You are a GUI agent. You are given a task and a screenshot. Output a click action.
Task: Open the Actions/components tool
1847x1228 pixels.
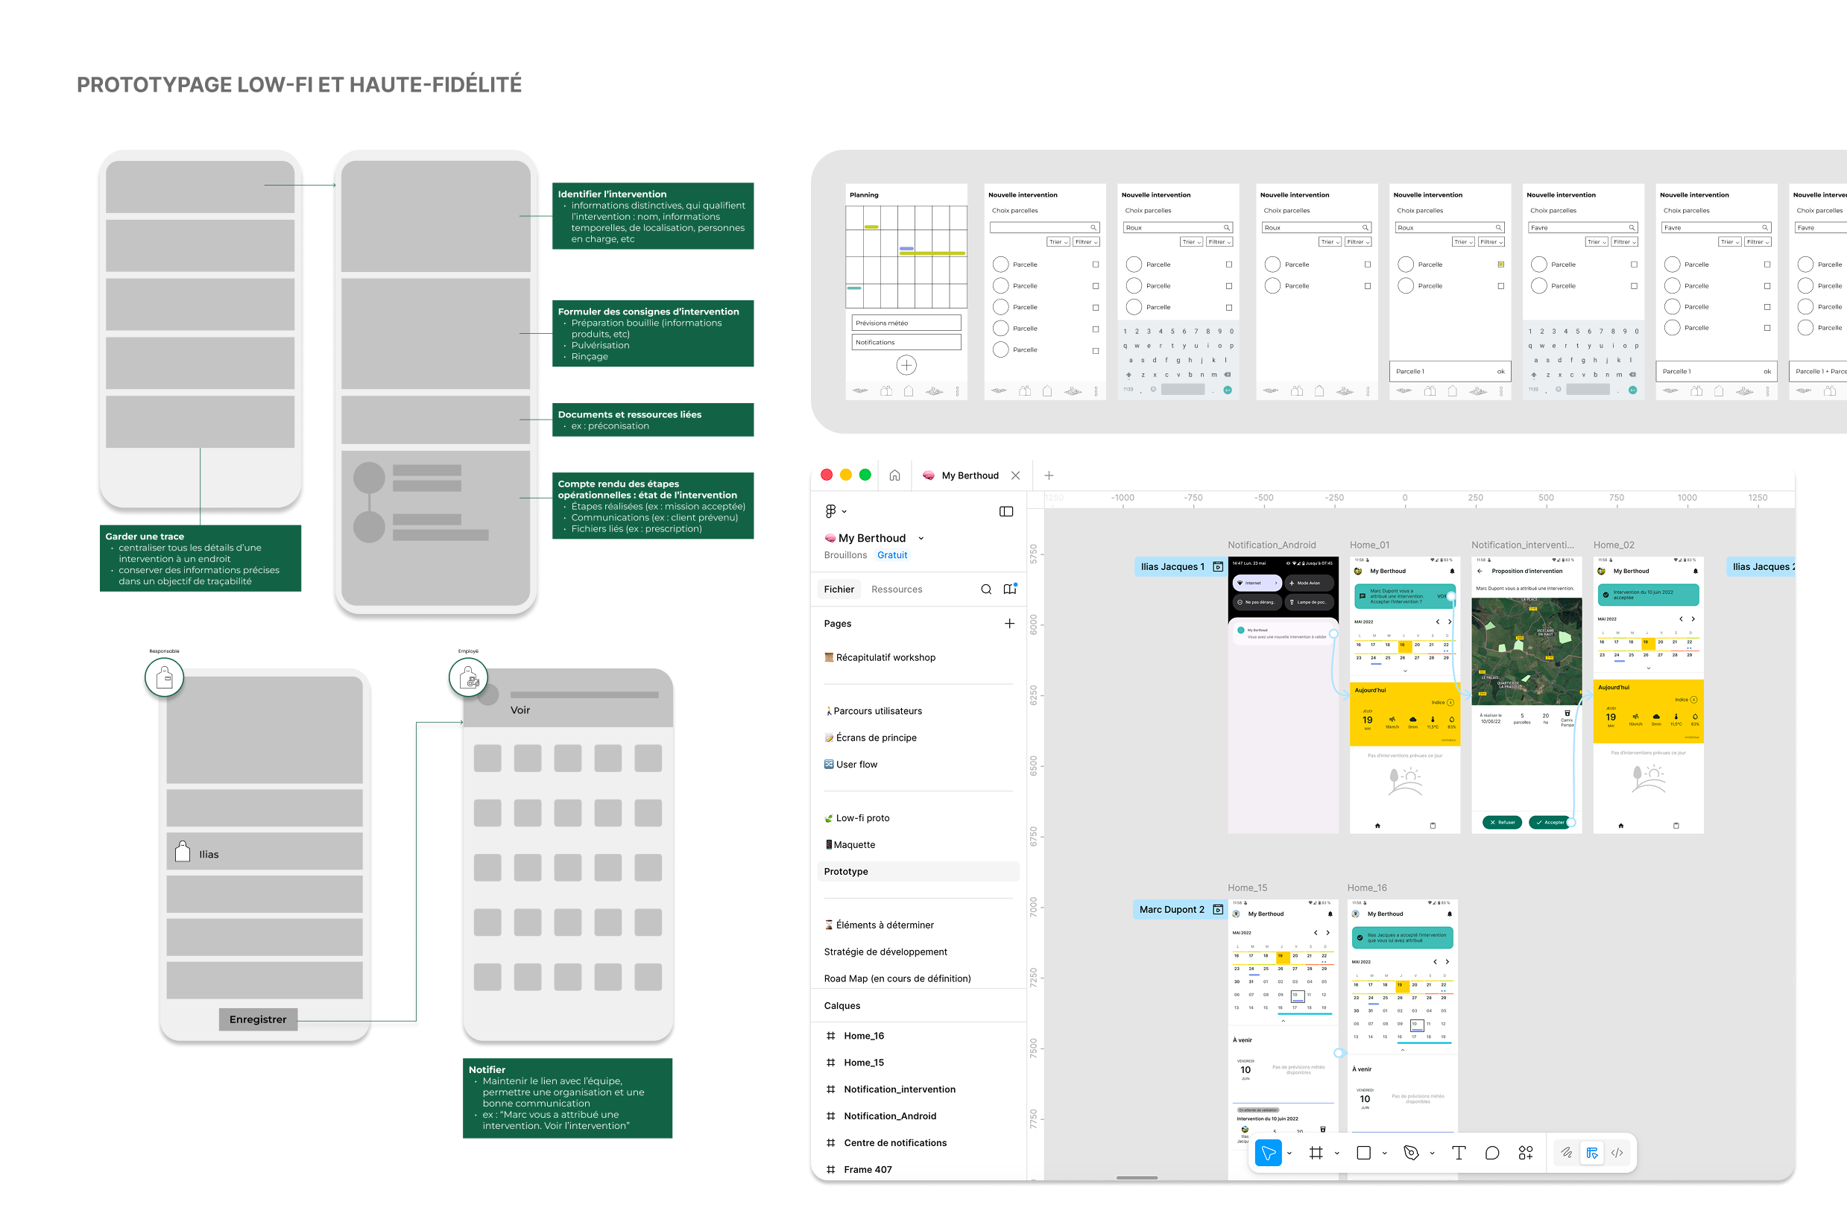pyautogui.click(x=1526, y=1153)
